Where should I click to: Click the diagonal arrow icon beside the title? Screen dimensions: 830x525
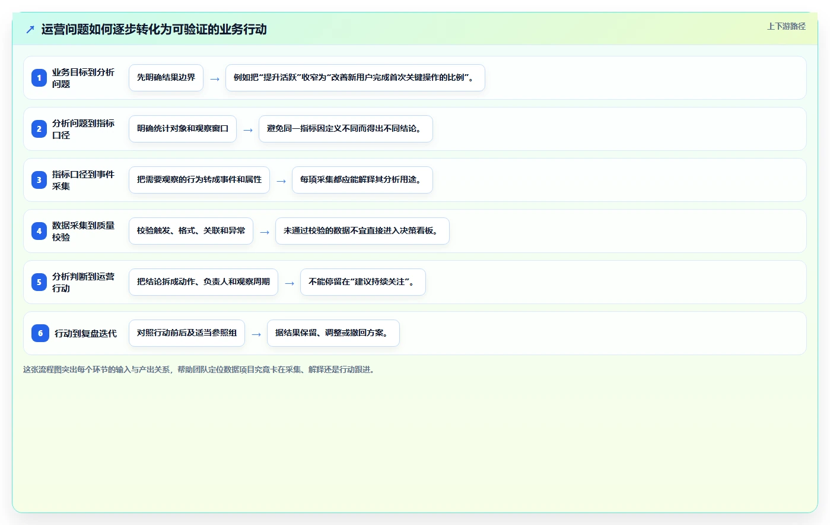pos(30,29)
